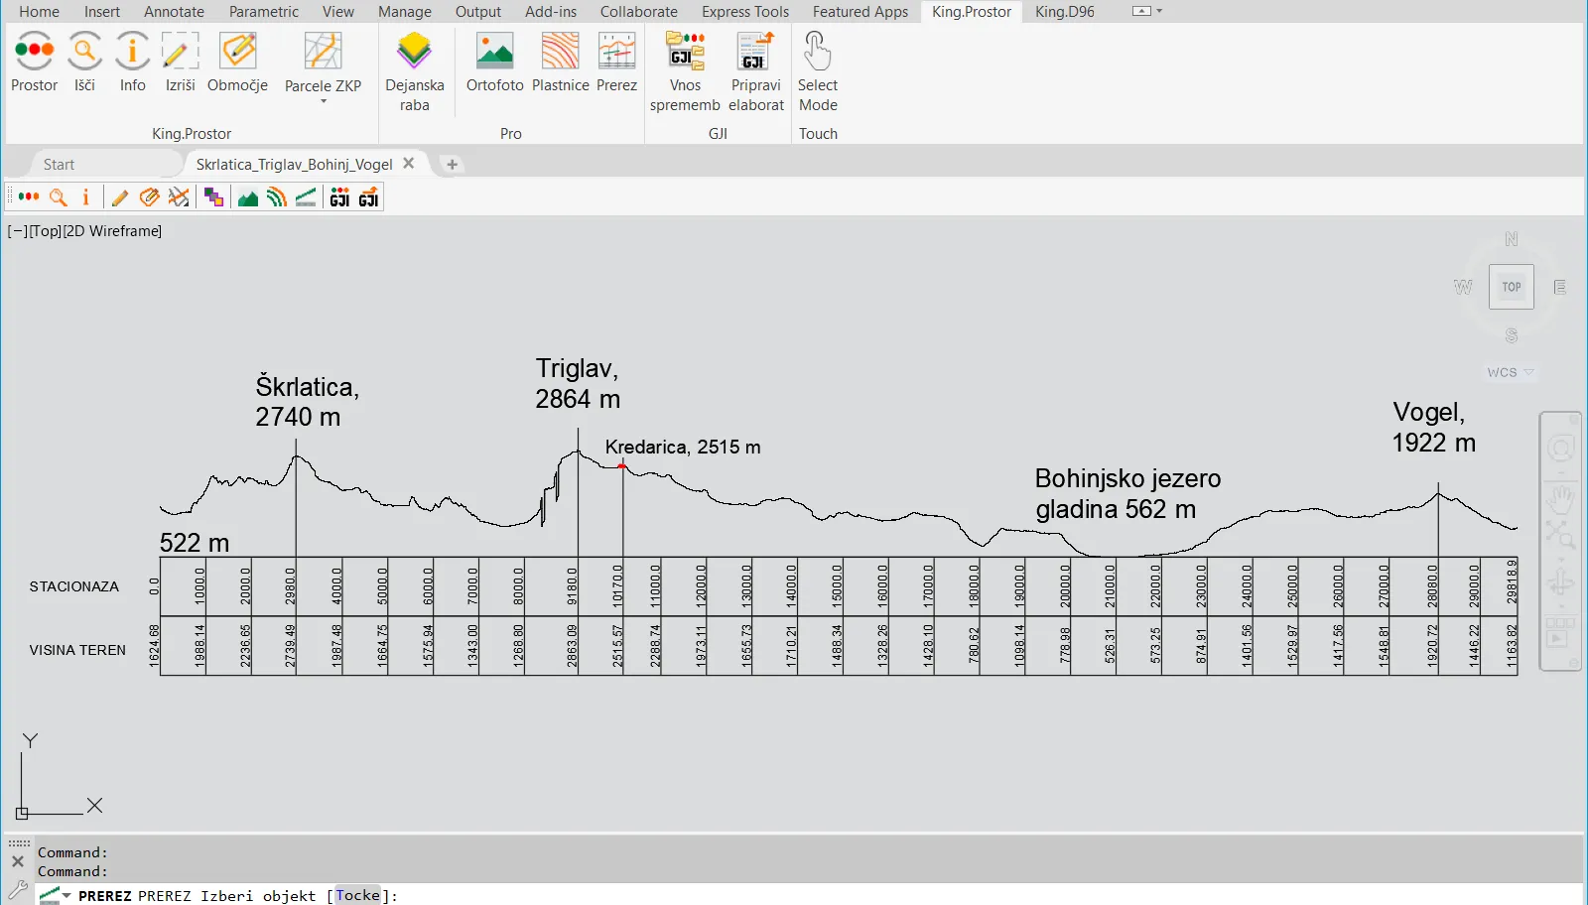This screenshot has width=1588, height=905.
Task: Click the Tocke command option
Action: point(358,895)
